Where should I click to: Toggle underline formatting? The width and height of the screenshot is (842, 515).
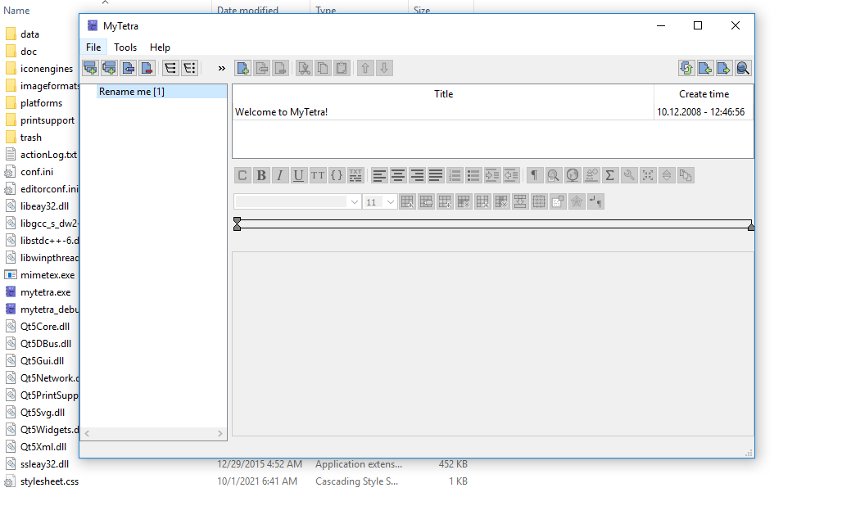pos(299,175)
